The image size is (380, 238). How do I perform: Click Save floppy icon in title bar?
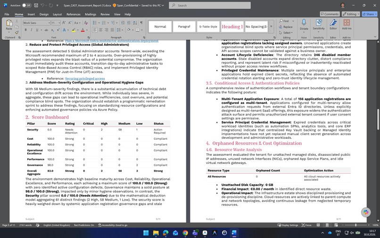(x=36, y=5)
